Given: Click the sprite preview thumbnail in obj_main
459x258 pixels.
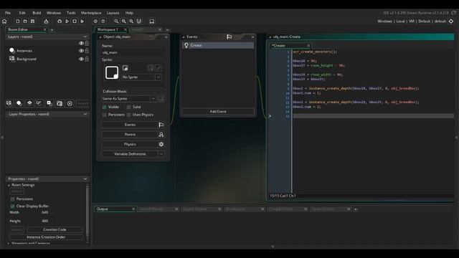Looking at the screenshot, I should coord(112,72).
